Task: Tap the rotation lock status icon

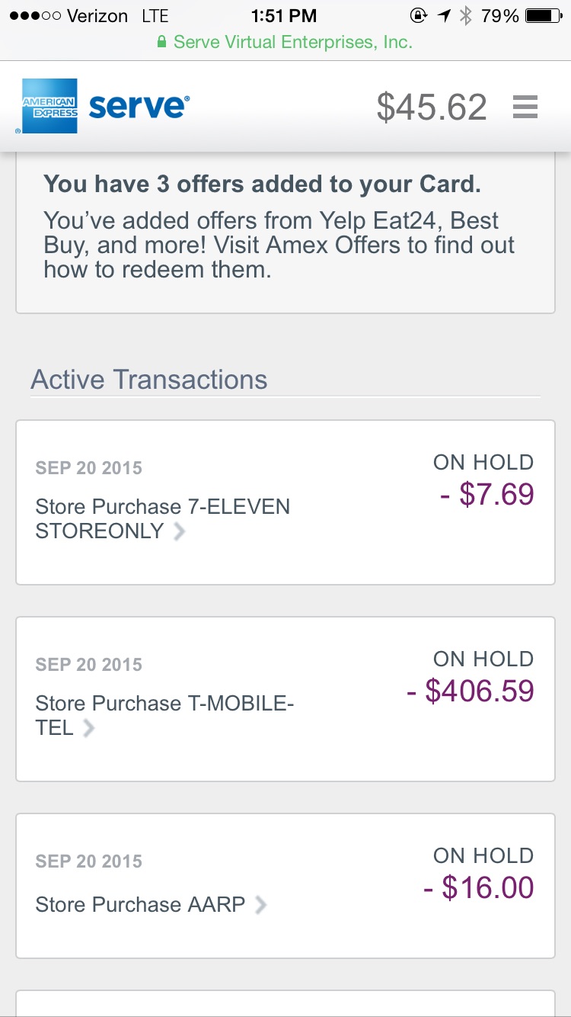Action: 419,15
